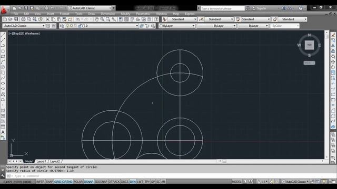Click the Dimension Style icon

pos(201,19)
